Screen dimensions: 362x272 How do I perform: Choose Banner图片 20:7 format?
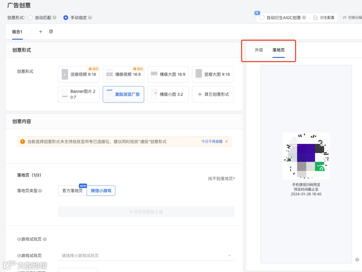point(79,94)
